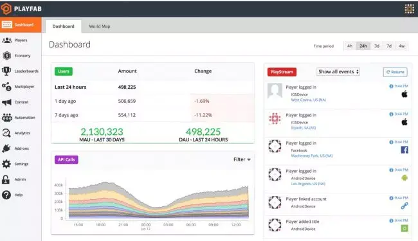Viewport: 418px width, 241px height.
Task: Open the Multiplayer sidebar icon
Action: (x=6, y=87)
